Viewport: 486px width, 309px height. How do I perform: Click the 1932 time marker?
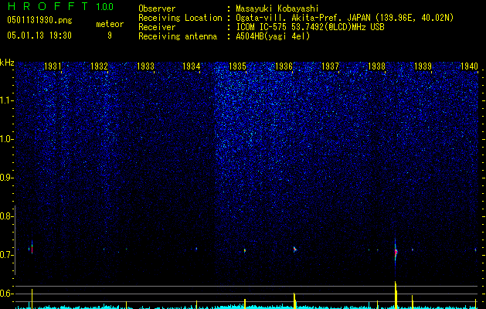(x=99, y=66)
